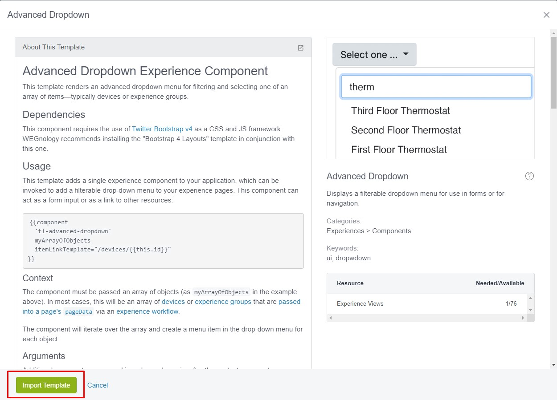The height and width of the screenshot is (400, 557).
Task: Open the Twitter Bootstrap v4 link
Action: [162, 129]
